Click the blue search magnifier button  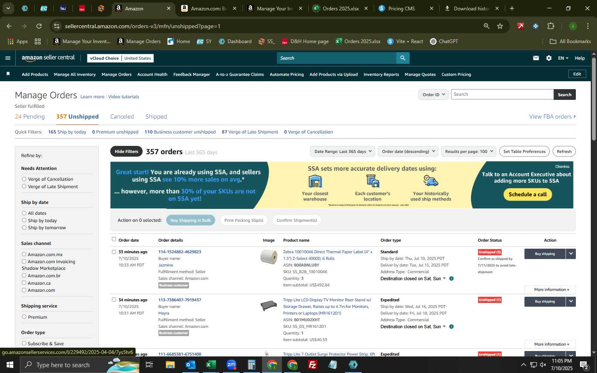403,58
